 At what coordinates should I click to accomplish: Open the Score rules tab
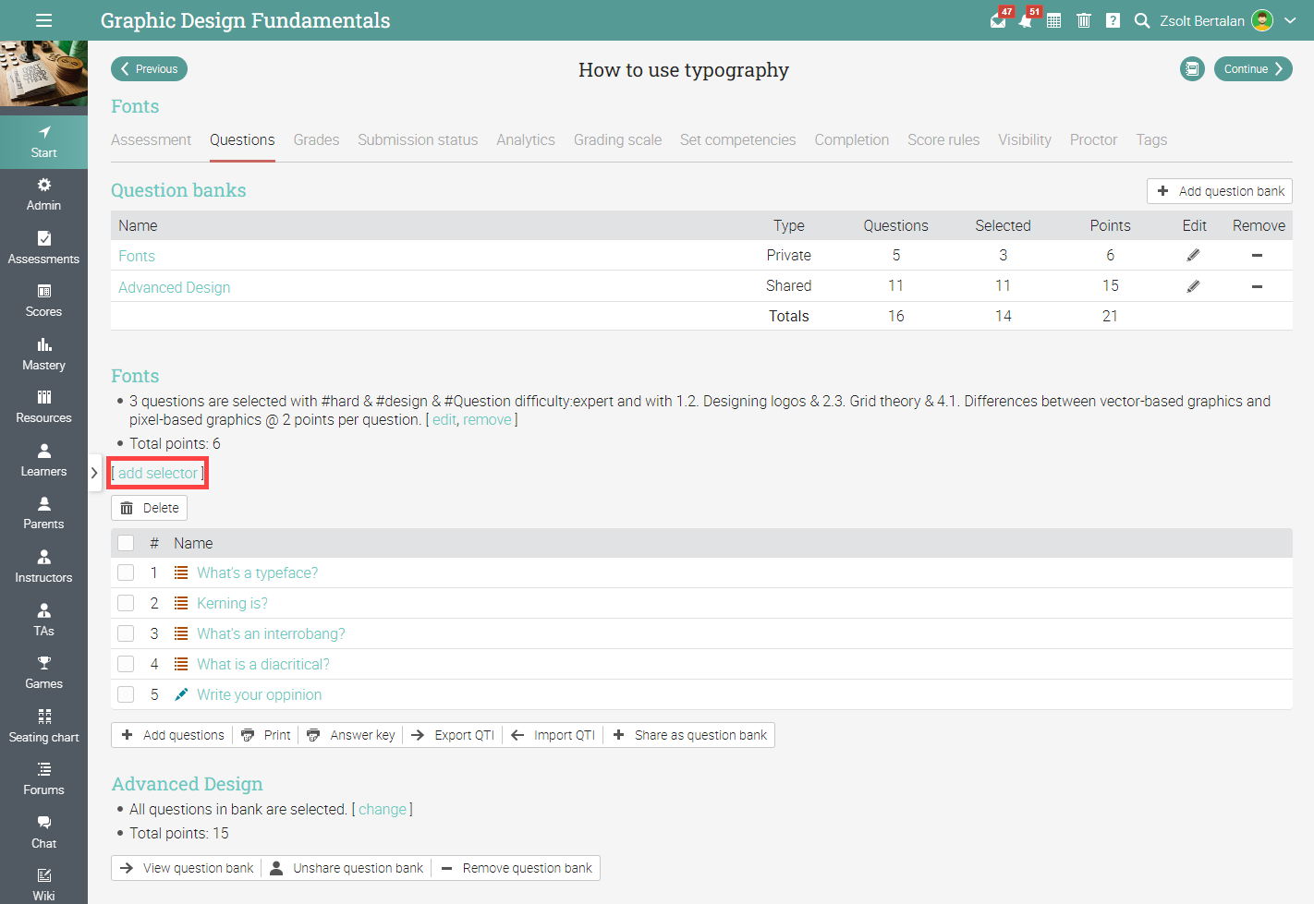click(x=943, y=139)
